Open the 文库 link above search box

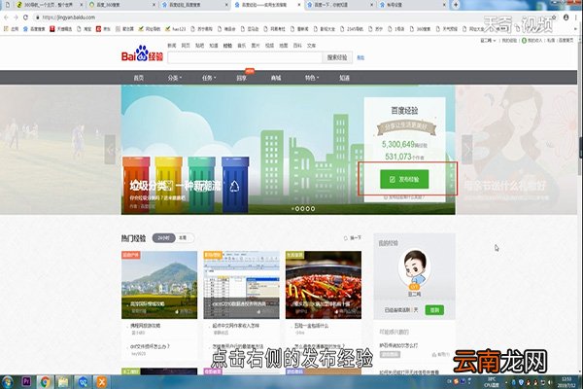pyautogui.click(x=311, y=46)
